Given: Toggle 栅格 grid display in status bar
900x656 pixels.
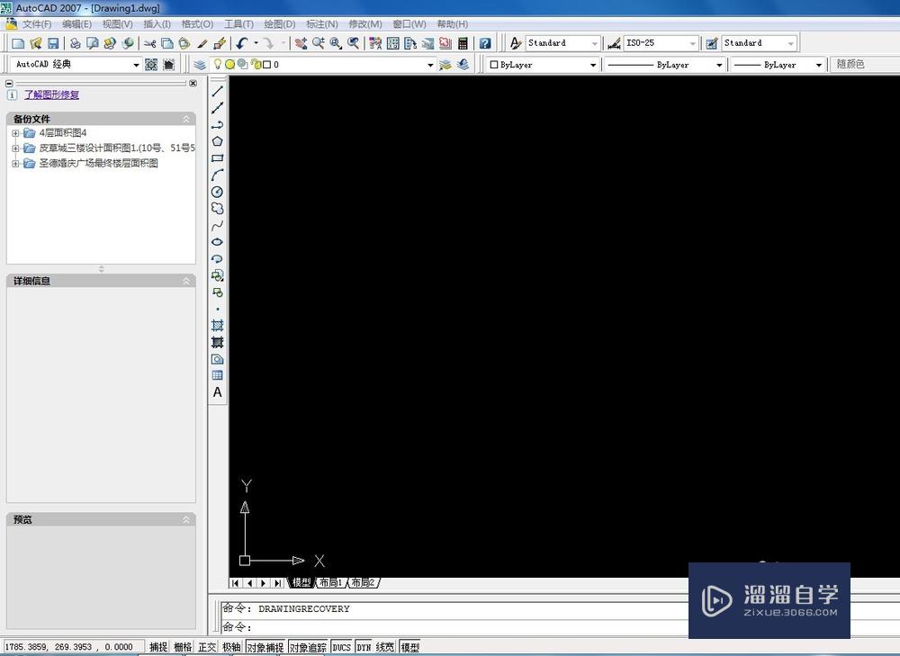Looking at the screenshot, I should point(183,647).
